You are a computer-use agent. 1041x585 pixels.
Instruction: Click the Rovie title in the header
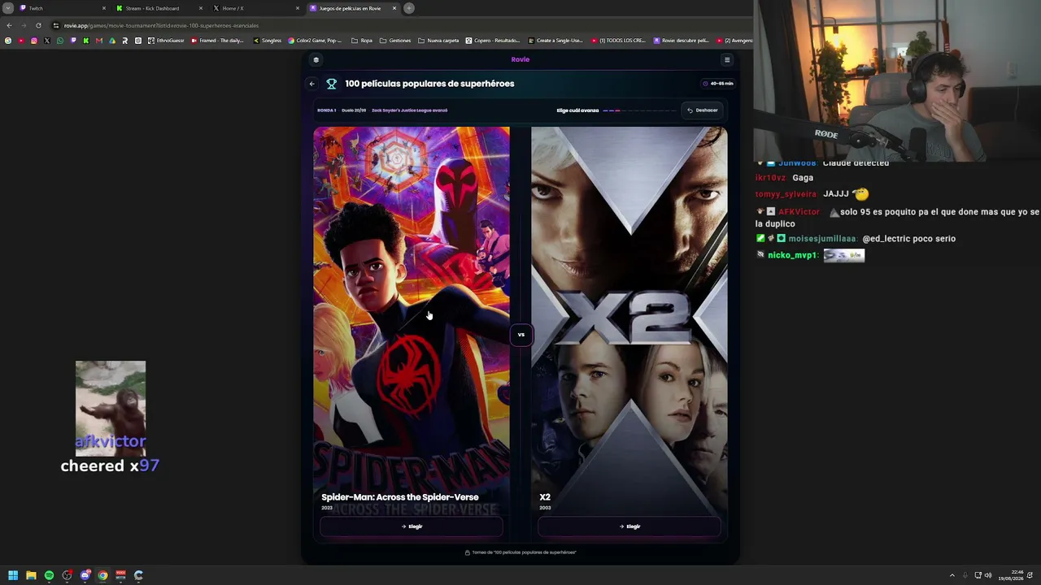click(x=520, y=59)
